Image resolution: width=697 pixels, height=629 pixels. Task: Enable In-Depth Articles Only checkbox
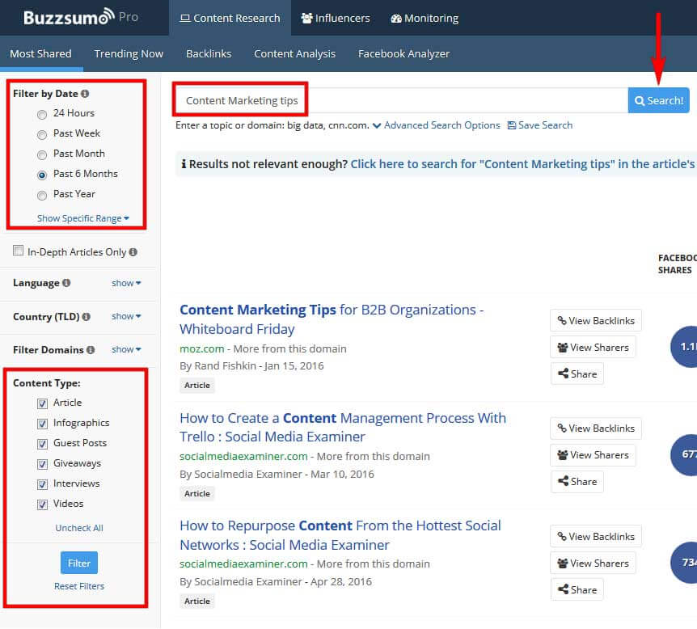coord(19,251)
